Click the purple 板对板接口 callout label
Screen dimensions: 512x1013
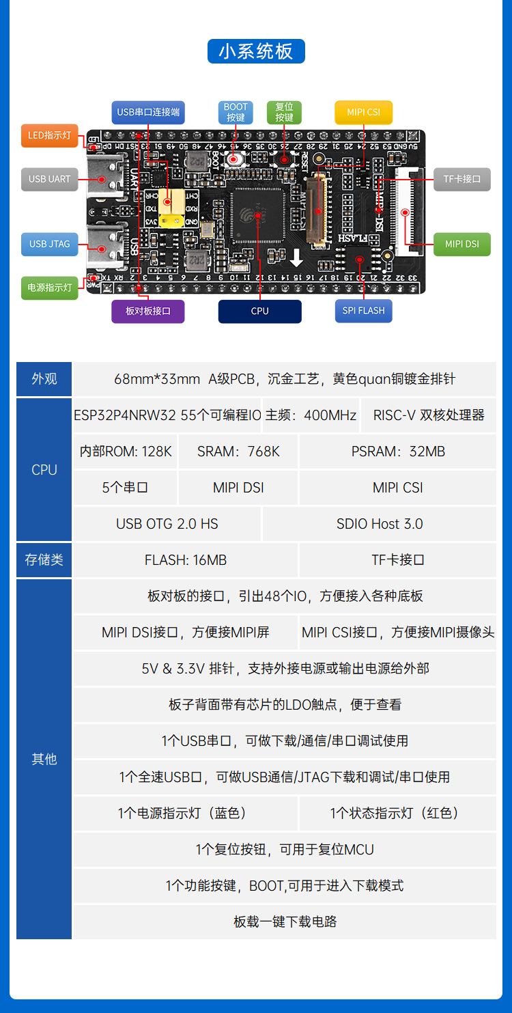[148, 311]
